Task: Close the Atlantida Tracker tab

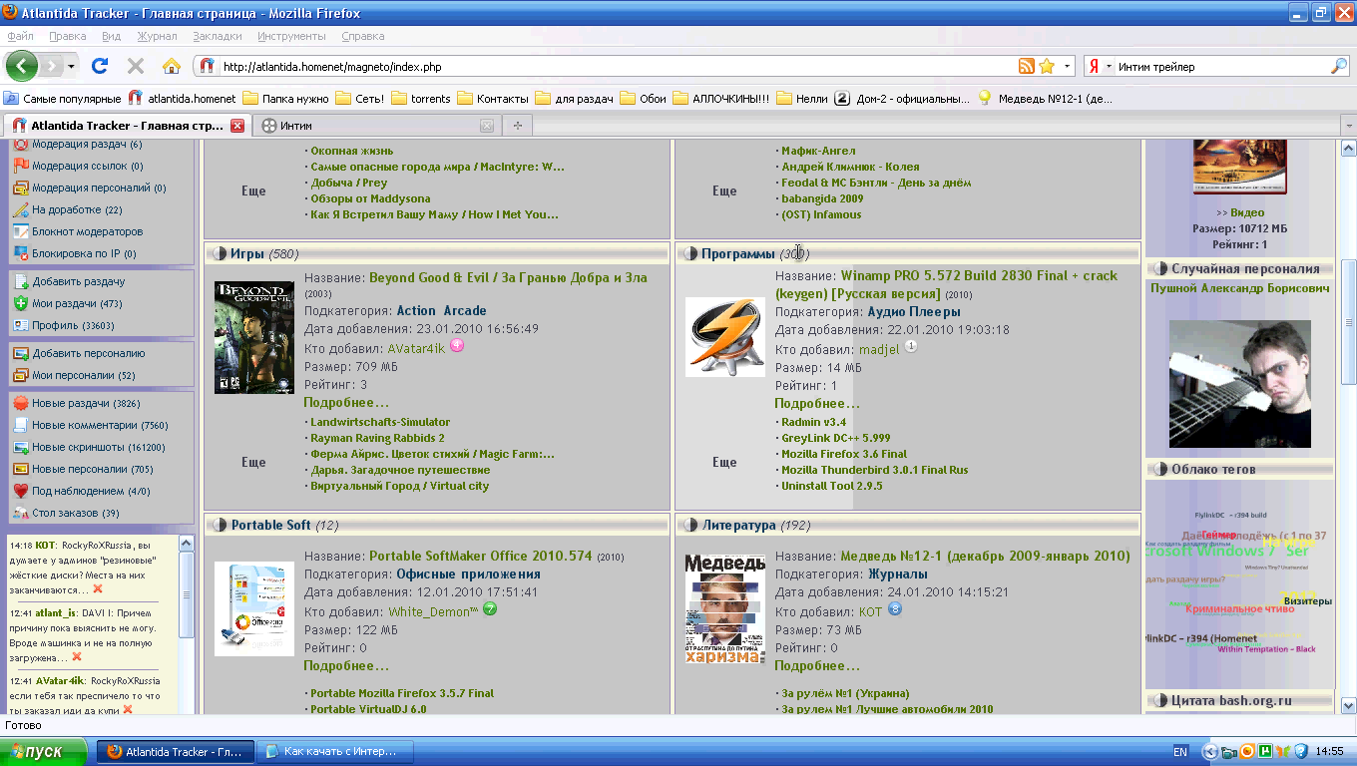Action: (x=237, y=126)
